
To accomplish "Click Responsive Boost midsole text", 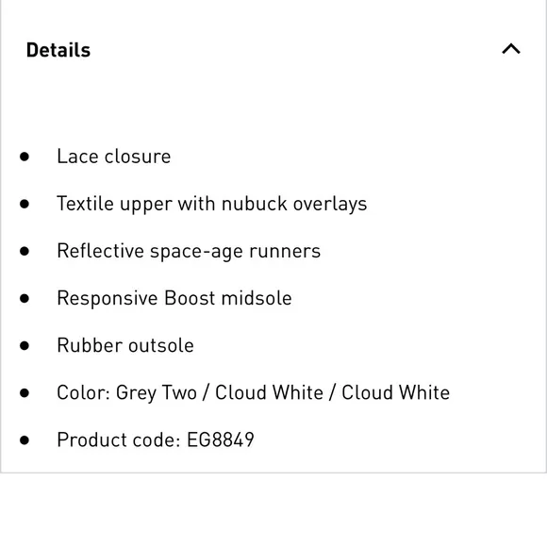I will (x=174, y=298).
